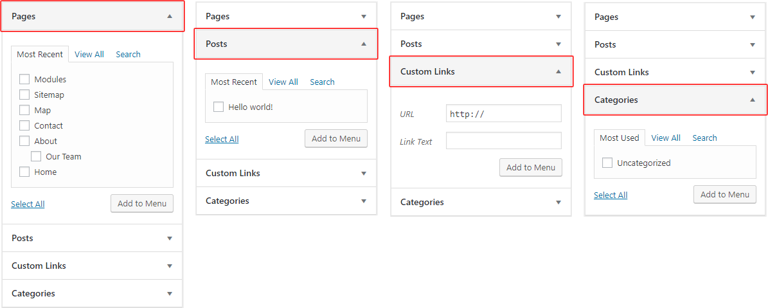Tick the Hello world! post checkbox

click(219, 107)
